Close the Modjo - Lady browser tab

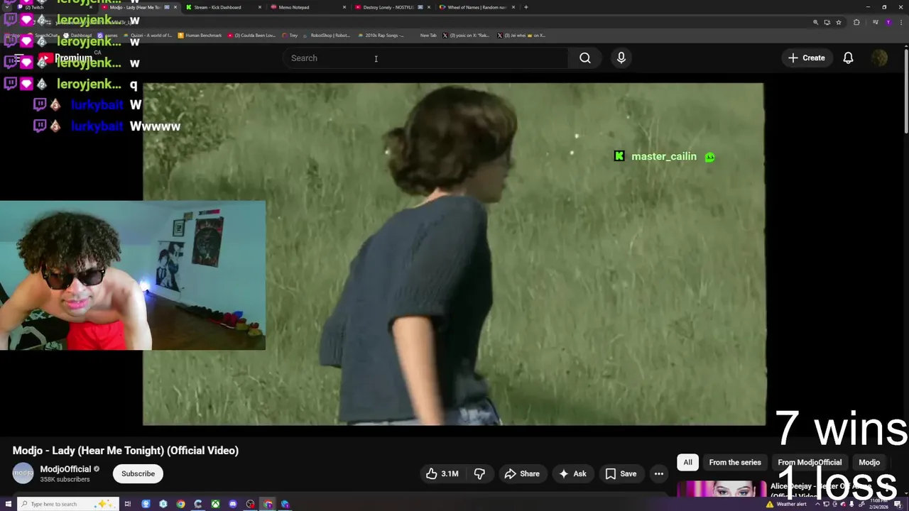(x=175, y=7)
